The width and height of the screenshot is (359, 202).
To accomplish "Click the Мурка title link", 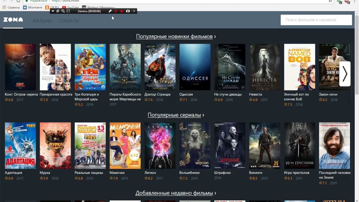I will [45, 173].
